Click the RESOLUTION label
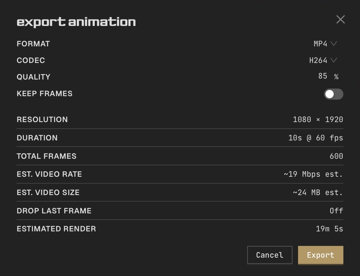Viewport: 360px width, 276px height. [42, 120]
